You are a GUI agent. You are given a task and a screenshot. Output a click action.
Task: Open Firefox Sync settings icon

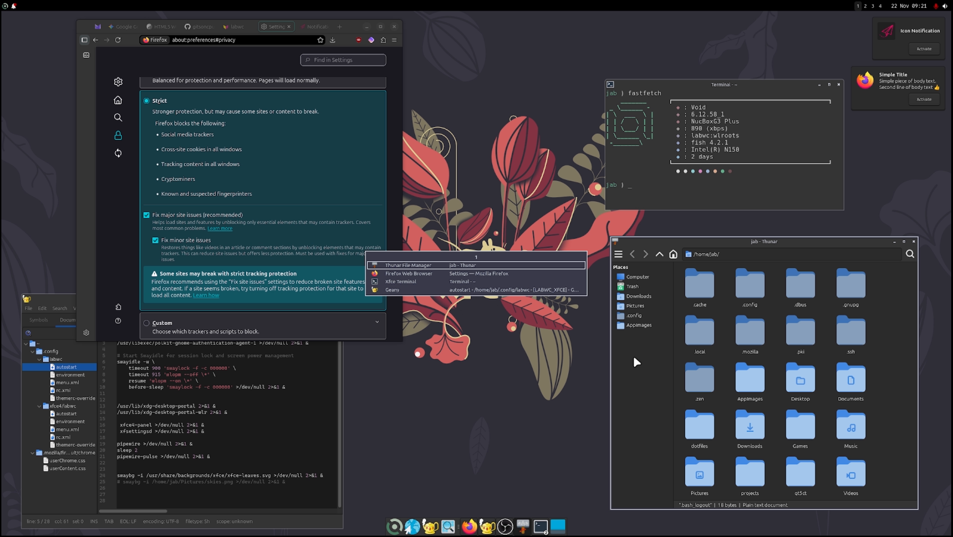(x=118, y=153)
